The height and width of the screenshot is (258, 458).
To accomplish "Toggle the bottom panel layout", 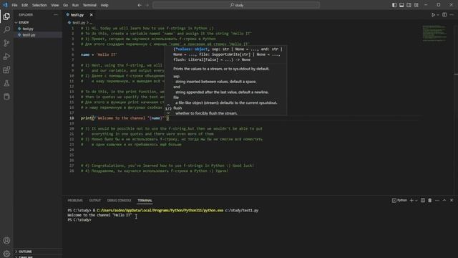I will [x=401, y=5].
